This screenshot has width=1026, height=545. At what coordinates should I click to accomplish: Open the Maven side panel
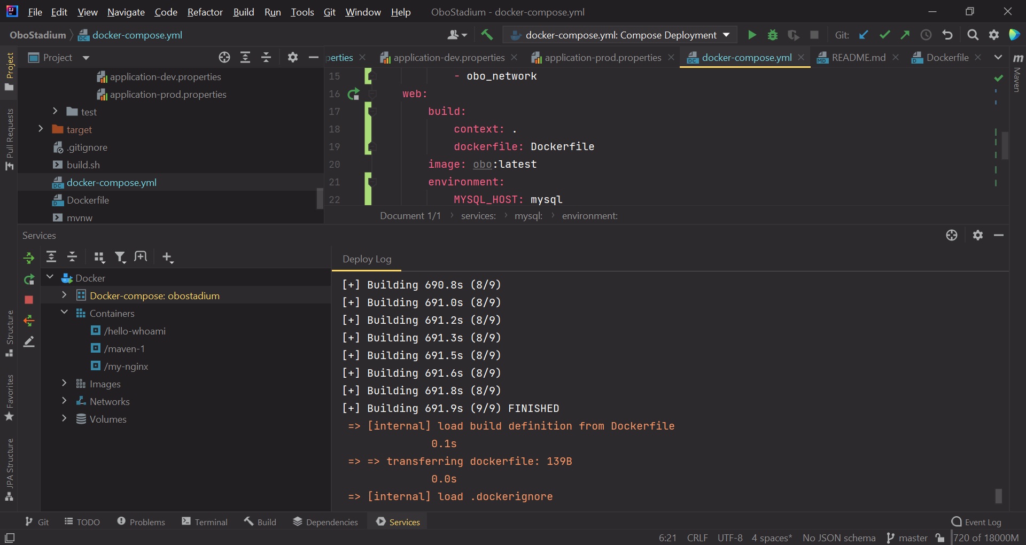tap(1017, 73)
